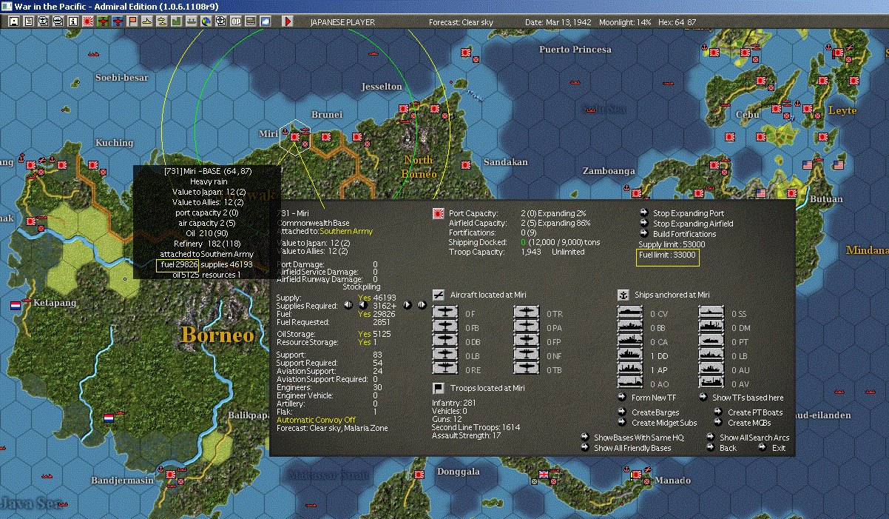Click the plane icon beside Aircraft located at Miri
This screenshot has height=519, width=889.
tap(438, 295)
